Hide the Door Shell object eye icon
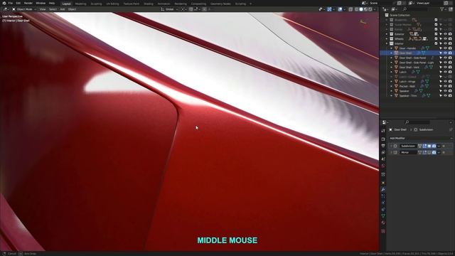Image resolution: width=455 pixels, height=256 pixels. 446,53
